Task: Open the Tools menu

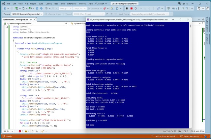Action: click(62, 4)
